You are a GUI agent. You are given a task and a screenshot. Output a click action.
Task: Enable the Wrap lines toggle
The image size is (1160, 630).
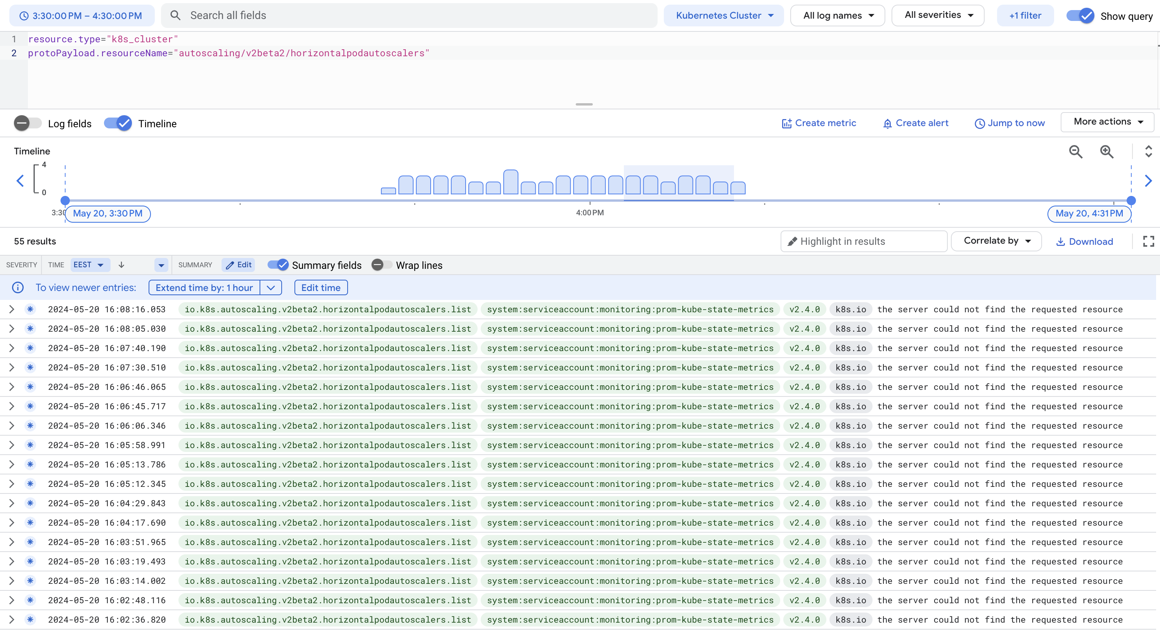click(382, 265)
